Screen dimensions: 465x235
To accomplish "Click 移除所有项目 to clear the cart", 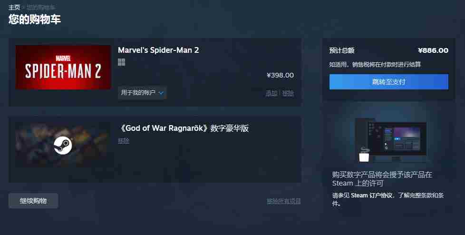I will (284, 201).
